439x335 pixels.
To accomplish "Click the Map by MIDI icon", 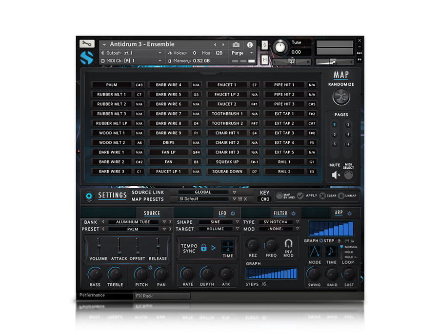I will (279, 196).
